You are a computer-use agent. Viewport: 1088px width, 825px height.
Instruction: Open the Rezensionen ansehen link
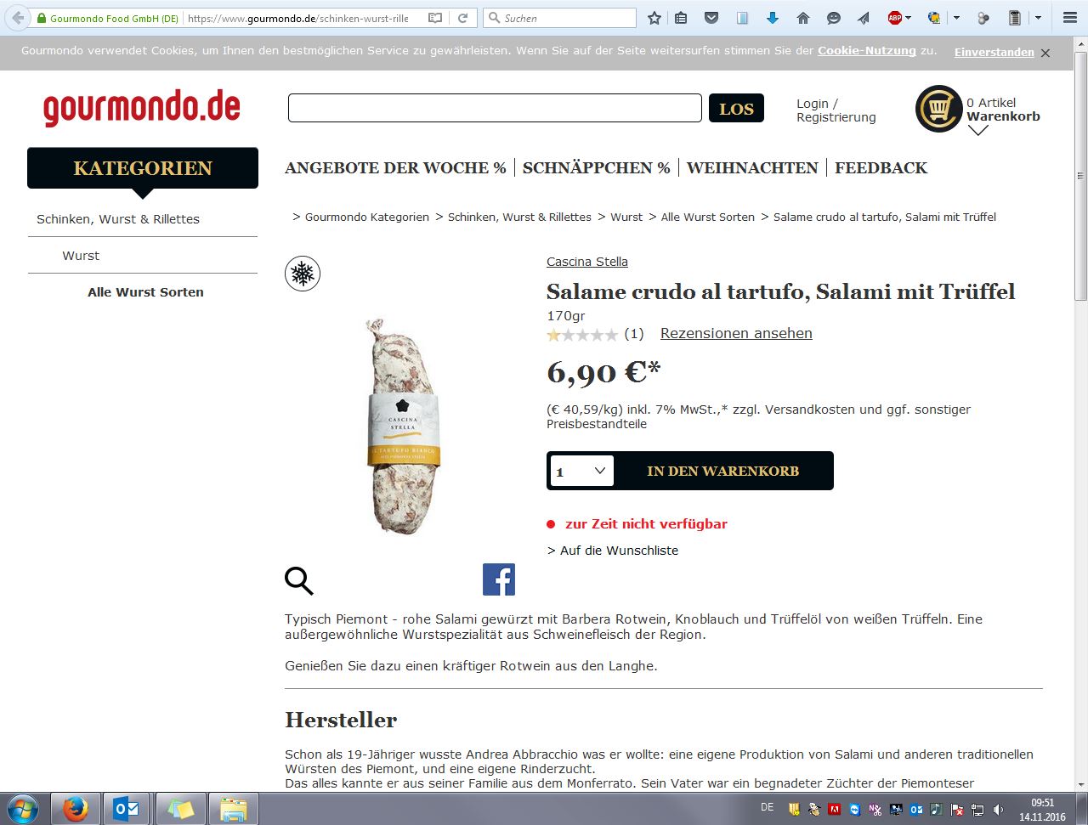[x=736, y=333]
